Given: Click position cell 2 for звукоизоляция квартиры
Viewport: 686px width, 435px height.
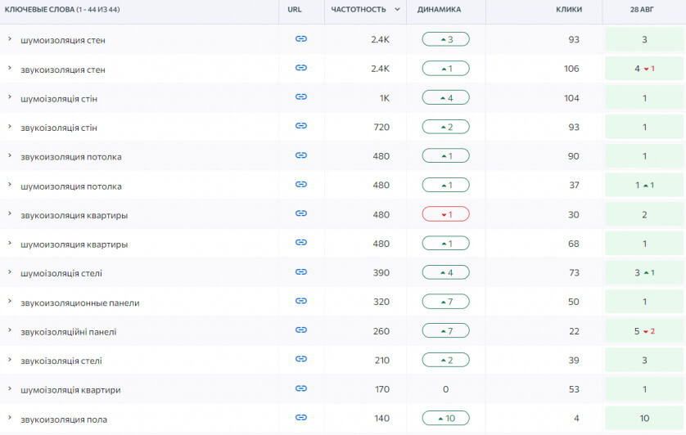Looking at the screenshot, I should coord(644,214).
